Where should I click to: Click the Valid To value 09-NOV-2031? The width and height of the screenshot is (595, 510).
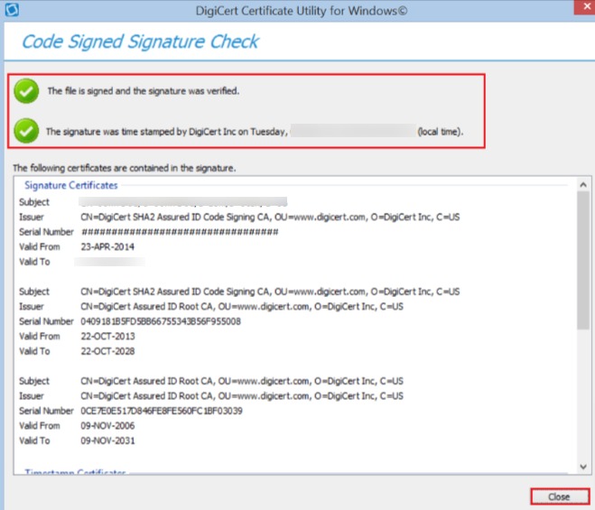pyautogui.click(x=107, y=440)
